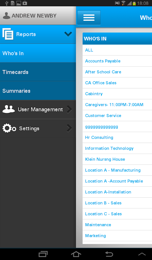Tap the Android home button
The width and height of the screenshot is (152, 260).
[76, 254]
